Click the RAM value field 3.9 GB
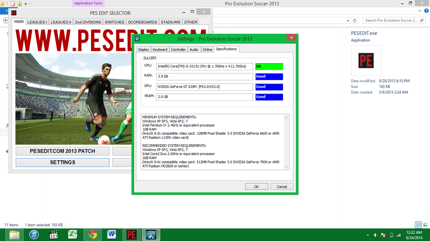 [x=205, y=77]
